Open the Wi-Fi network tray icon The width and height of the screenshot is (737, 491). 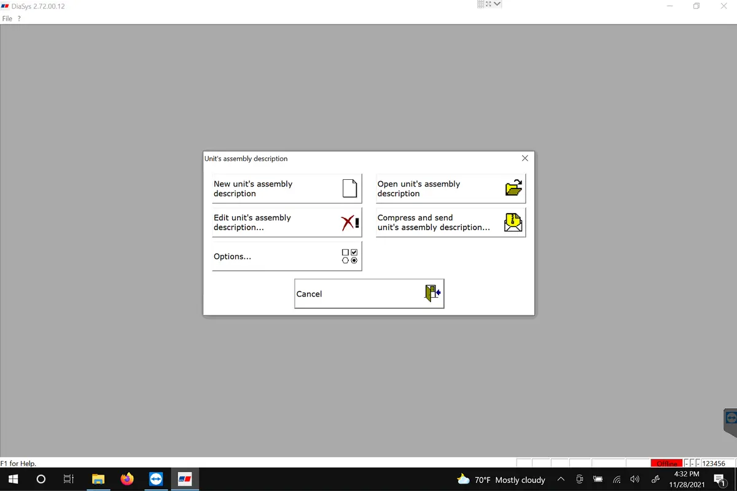point(617,479)
